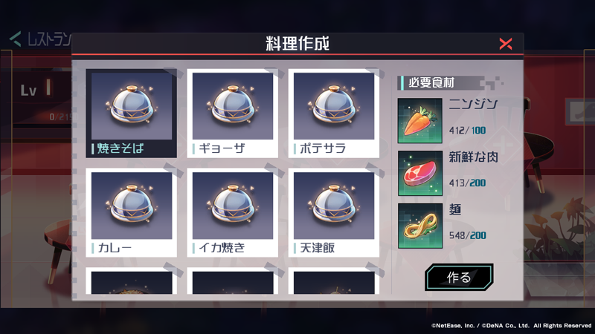Click the 料理作成 title bar
Image resolution: width=595 pixels, height=334 pixels.
click(x=297, y=44)
